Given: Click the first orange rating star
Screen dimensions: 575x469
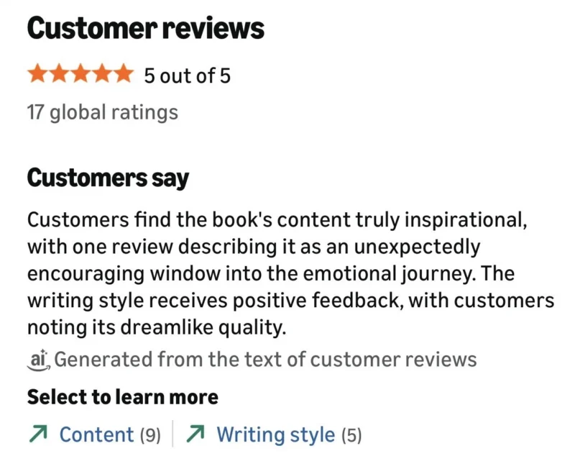Looking at the screenshot, I should tap(37, 73).
